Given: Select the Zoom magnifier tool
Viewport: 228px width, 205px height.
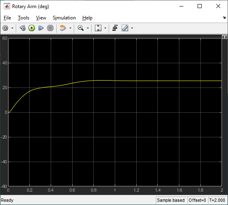Looking at the screenshot, I should pyautogui.click(x=81, y=28).
